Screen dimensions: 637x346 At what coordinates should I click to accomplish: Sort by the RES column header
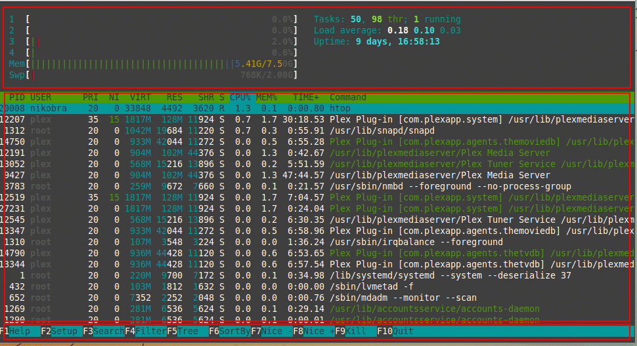click(174, 97)
